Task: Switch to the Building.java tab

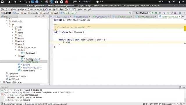Action: pyautogui.click(x=82, y=17)
